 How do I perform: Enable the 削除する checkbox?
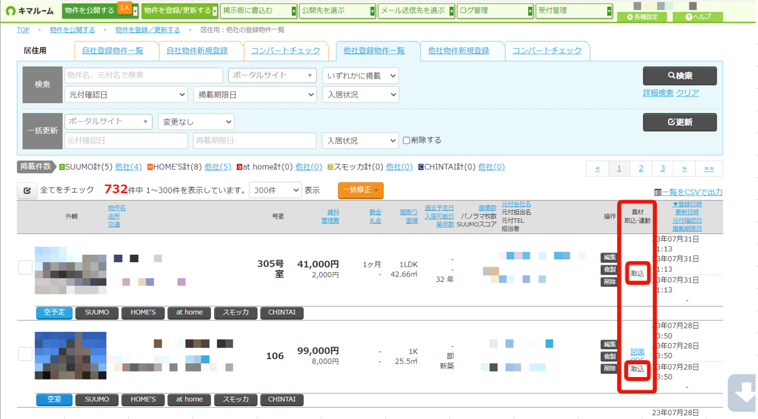coord(406,140)
